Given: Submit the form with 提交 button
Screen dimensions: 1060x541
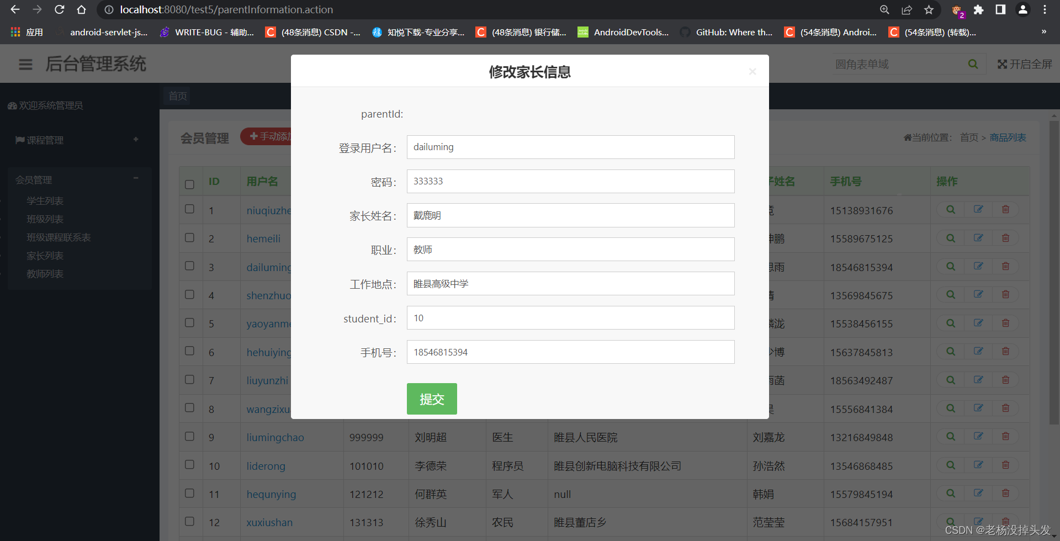Looking at the screenshot, I should click(432, 399).
